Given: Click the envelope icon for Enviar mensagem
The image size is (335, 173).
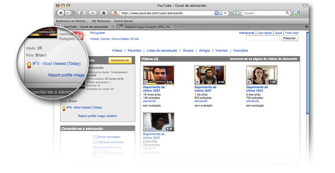Looking at the screenshot, I should point(95,137).
